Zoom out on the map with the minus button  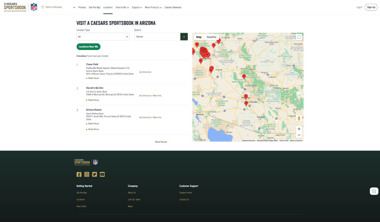point(299,135)
